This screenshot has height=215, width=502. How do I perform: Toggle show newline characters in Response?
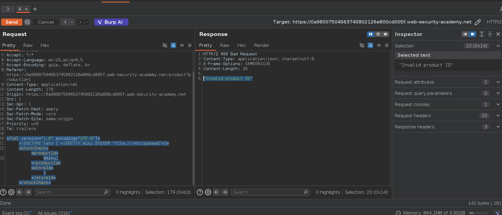point(379,45)
